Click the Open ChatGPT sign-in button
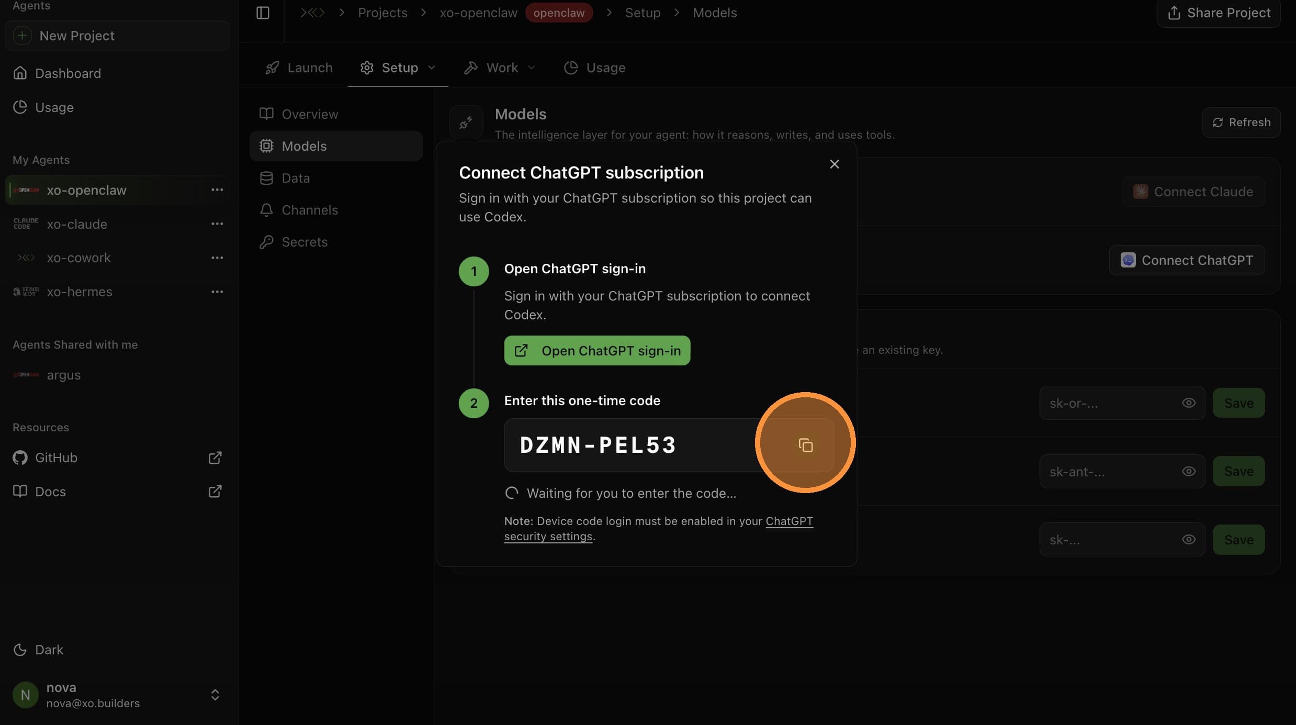 [x=597, y=351]
